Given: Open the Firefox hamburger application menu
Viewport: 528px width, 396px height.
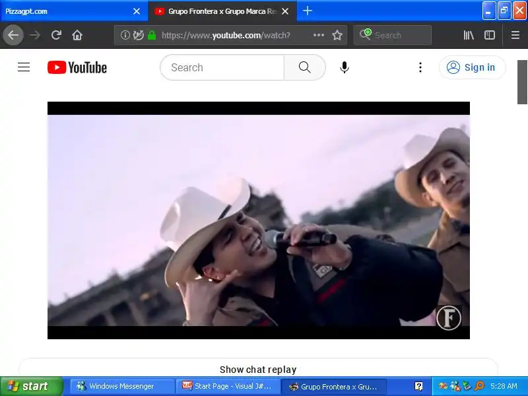Looking at the screenshot, I should click(515, 35).
